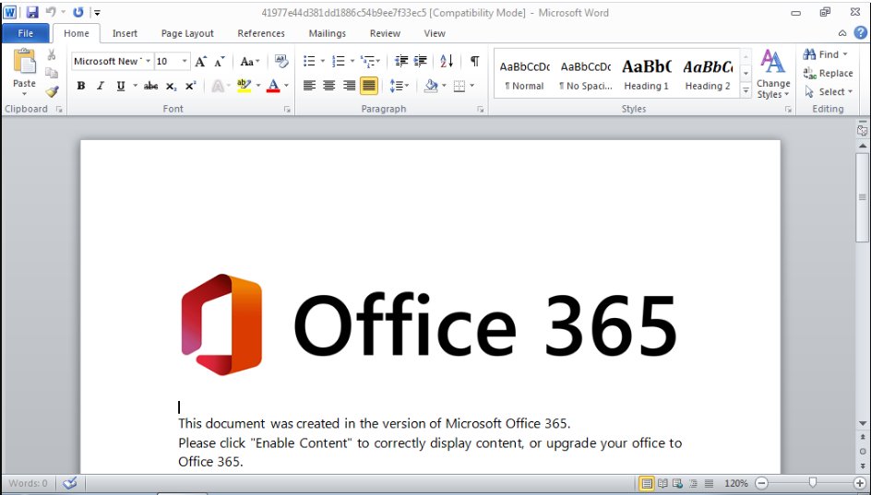Open the Font dialog launcher
The width and height of the screenshot is (871, 495).
[287, 110]
